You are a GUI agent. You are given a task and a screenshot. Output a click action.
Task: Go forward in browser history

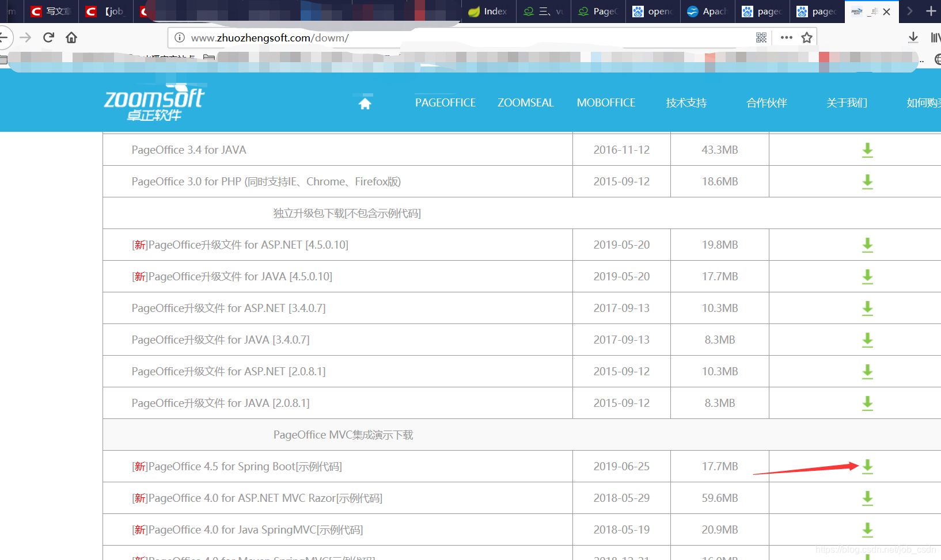(25, 37)
